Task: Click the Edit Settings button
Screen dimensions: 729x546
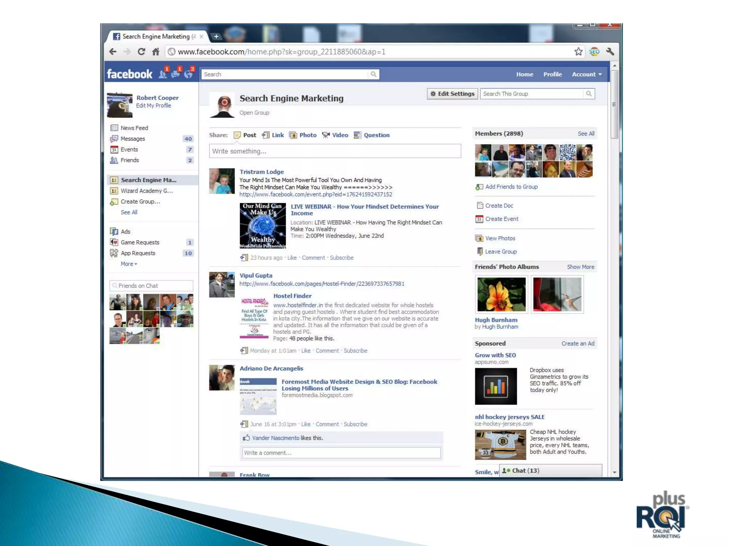Action: pyautogui.click(x=452, y=94)
